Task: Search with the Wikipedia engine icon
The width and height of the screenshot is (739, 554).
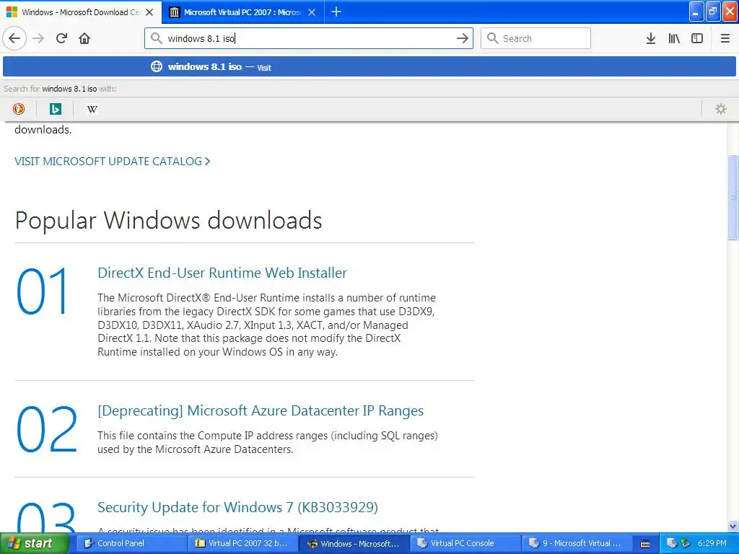Action: point(92,109)
